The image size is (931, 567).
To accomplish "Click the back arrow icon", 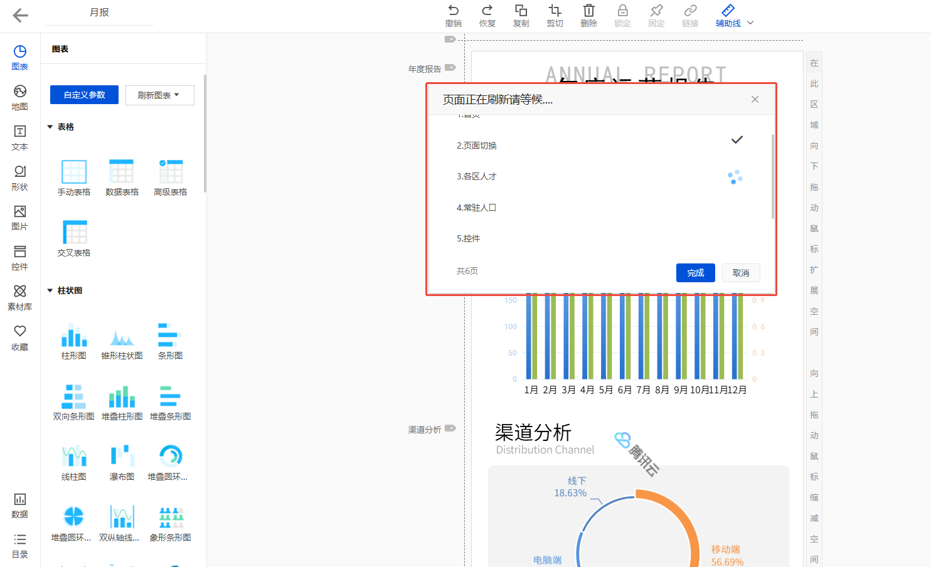I will coord(20,16).
